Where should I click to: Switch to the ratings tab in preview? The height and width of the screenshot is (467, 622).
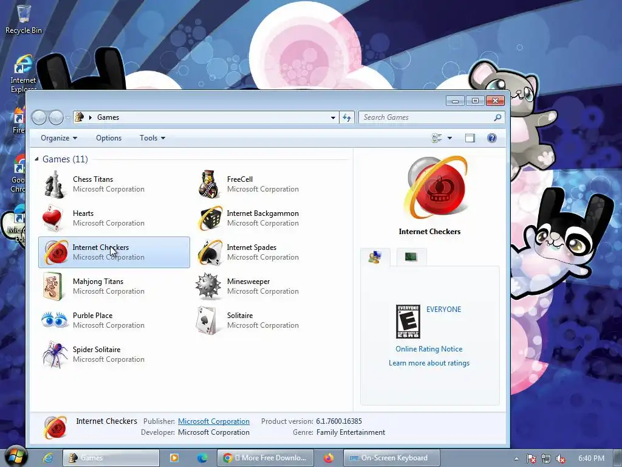[375, 257]
